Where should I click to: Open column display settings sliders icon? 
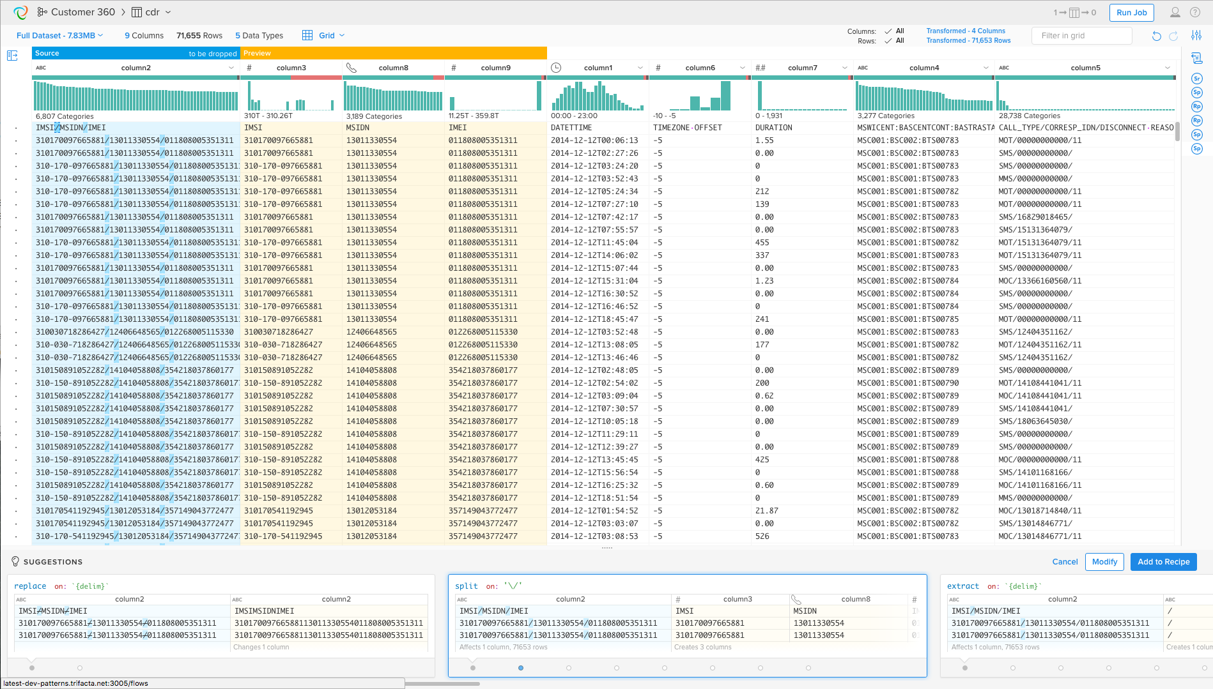(1196, 35)
